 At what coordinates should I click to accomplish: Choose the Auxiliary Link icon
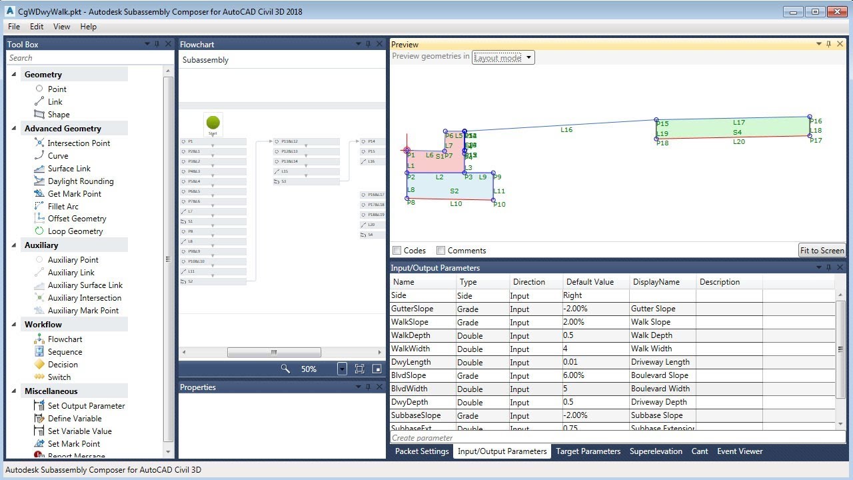39,272
